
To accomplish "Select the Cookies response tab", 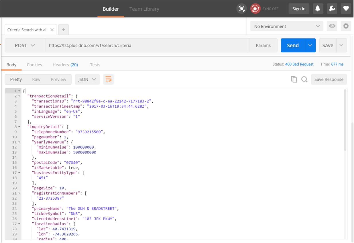I will coord(34,65).
